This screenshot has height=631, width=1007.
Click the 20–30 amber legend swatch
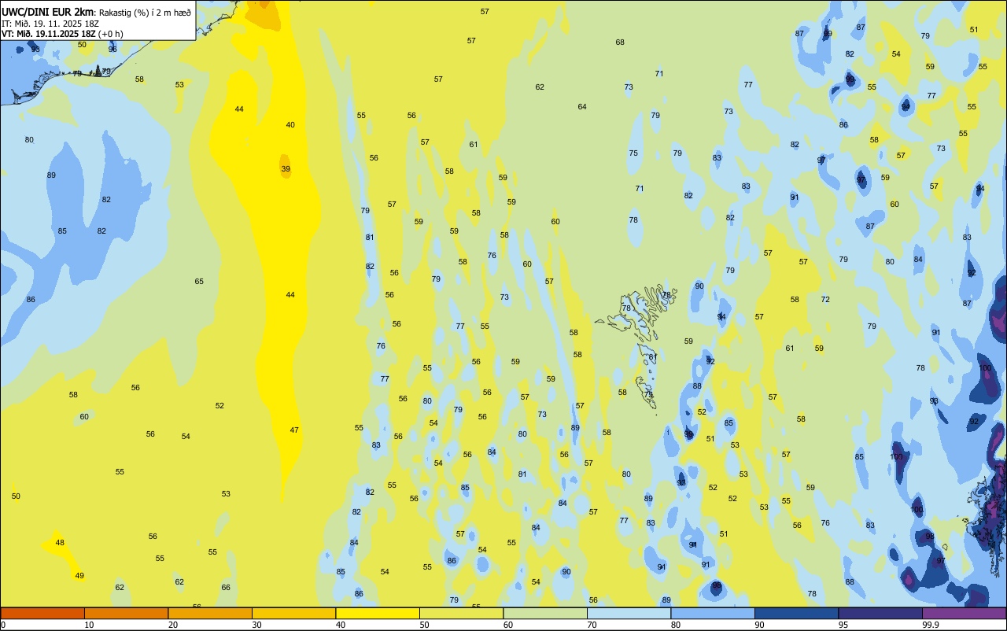[x=210, y=613]
